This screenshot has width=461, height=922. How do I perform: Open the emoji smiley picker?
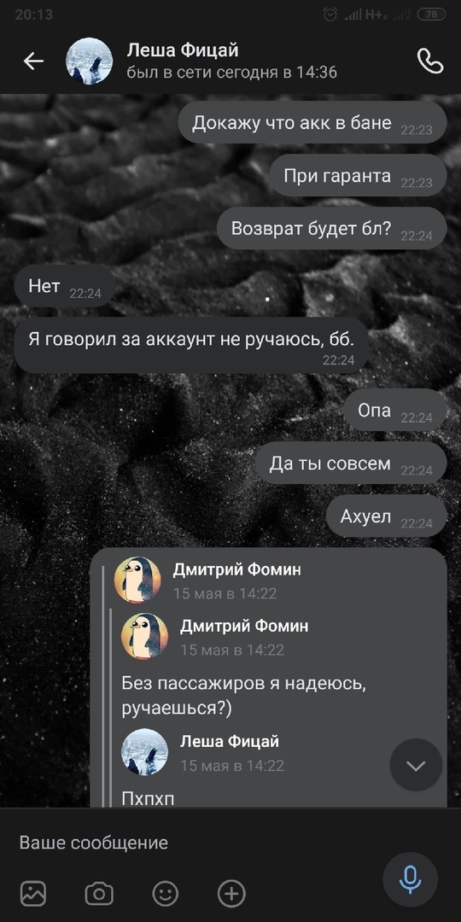point(166,894)
